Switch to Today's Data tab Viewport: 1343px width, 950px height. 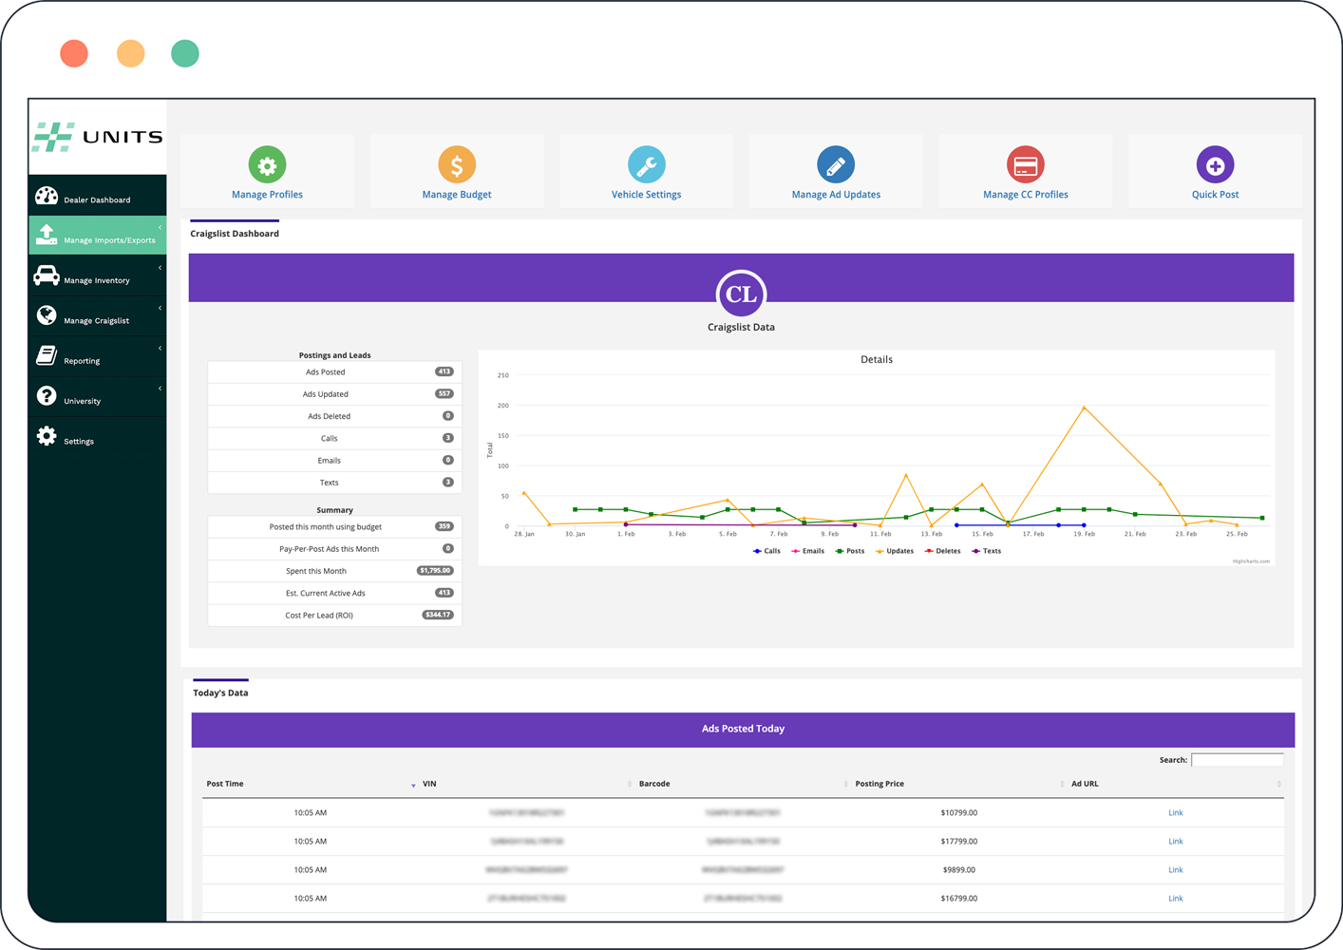pyautogui.click(x=220, y=693)
